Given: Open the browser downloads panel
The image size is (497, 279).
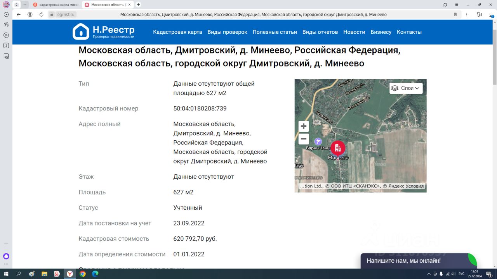Looking at the screenshot, I should pos(492,15).
